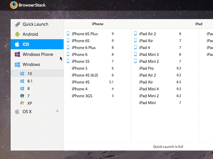Image resolution: width=213 pixels, height=159 pixels.
Task: Click phone icon beside iPhone 6S
Action: click(68, 40)
